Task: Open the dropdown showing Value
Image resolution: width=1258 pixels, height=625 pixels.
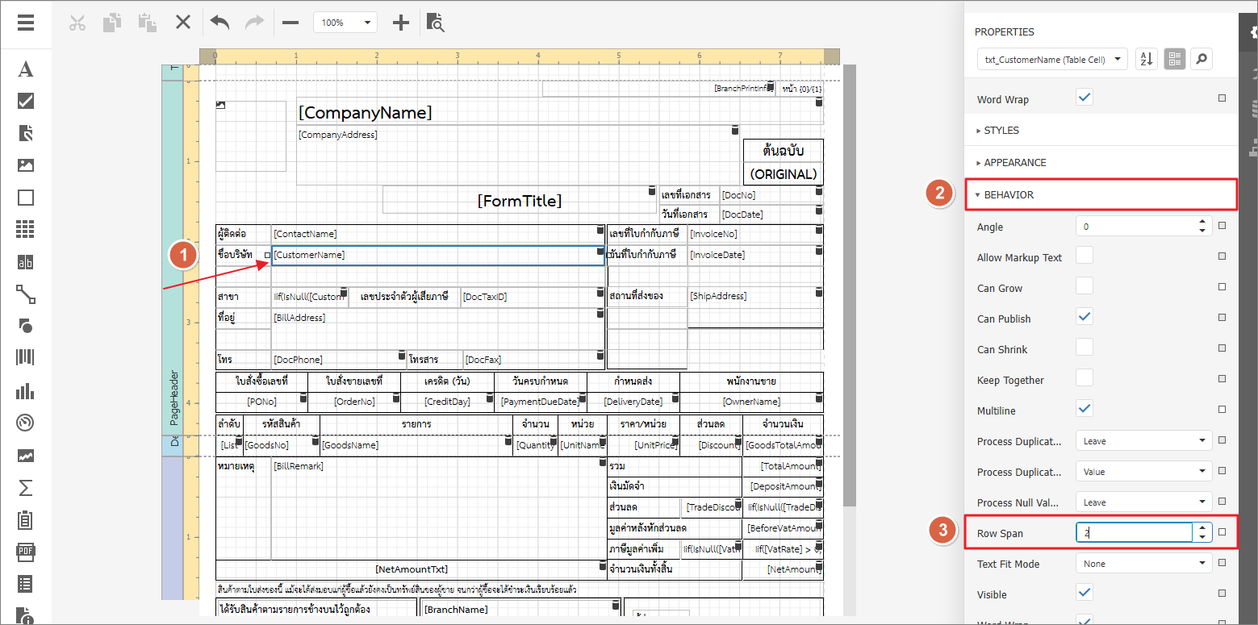Action: click(1144, 471)
